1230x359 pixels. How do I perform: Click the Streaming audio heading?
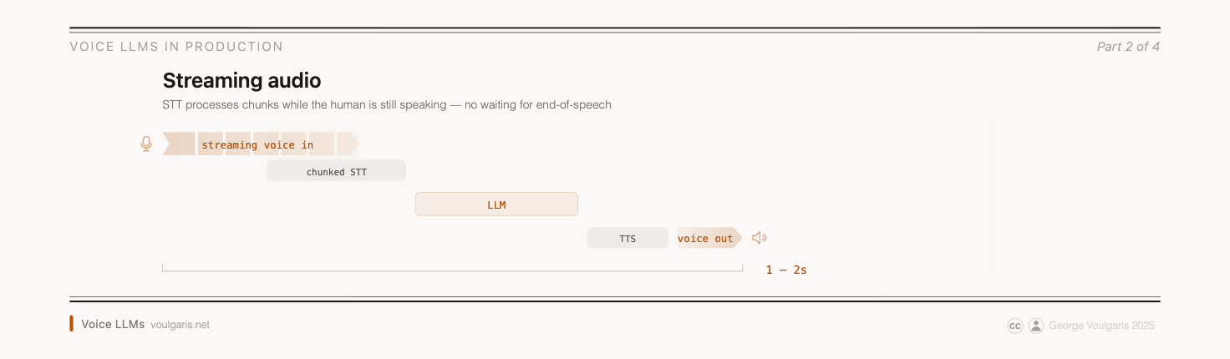pos(241,81)
